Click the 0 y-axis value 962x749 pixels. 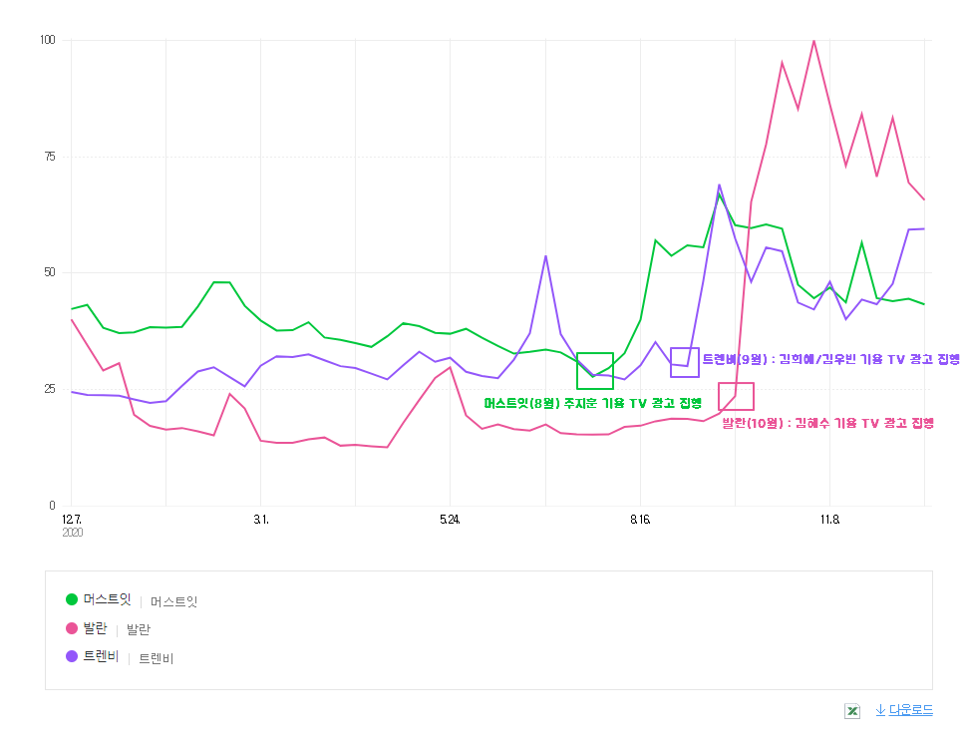52,506
